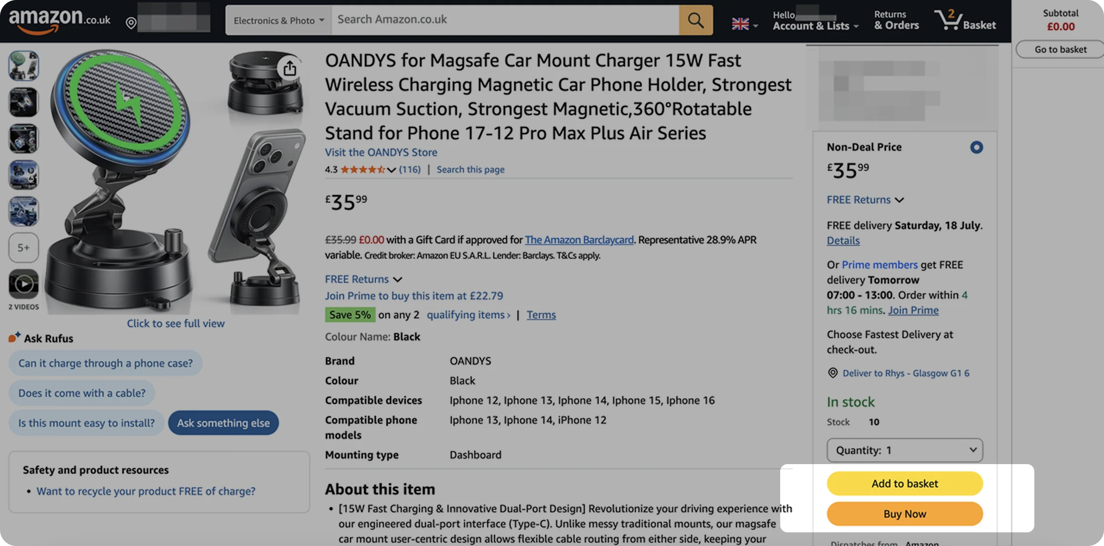Click the Add to basket button
This screenshot has width=1104, height=546.
click(905, 483)
